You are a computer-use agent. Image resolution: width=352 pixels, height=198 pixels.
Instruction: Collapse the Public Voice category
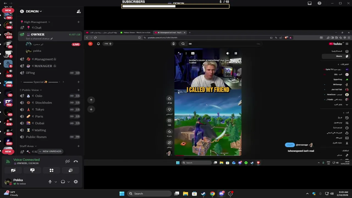click(x=30, y=90)
